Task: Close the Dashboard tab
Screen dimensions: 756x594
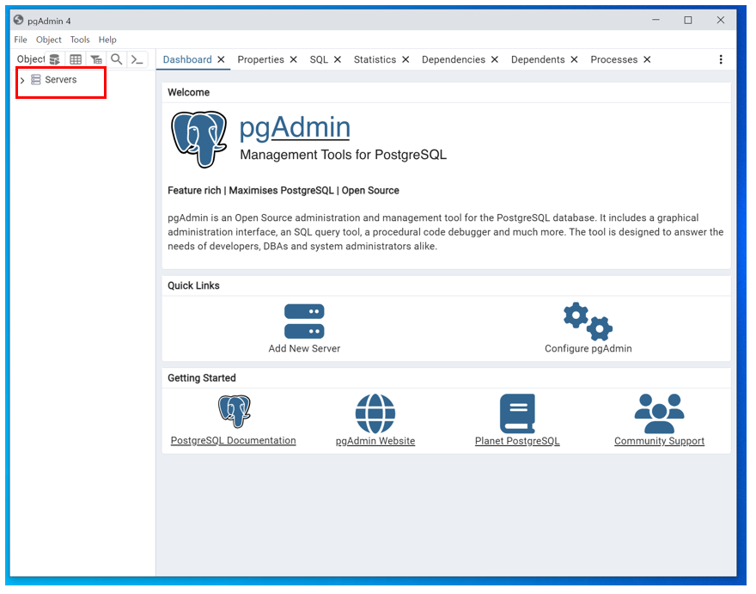Action: click(x=222, y=59)
